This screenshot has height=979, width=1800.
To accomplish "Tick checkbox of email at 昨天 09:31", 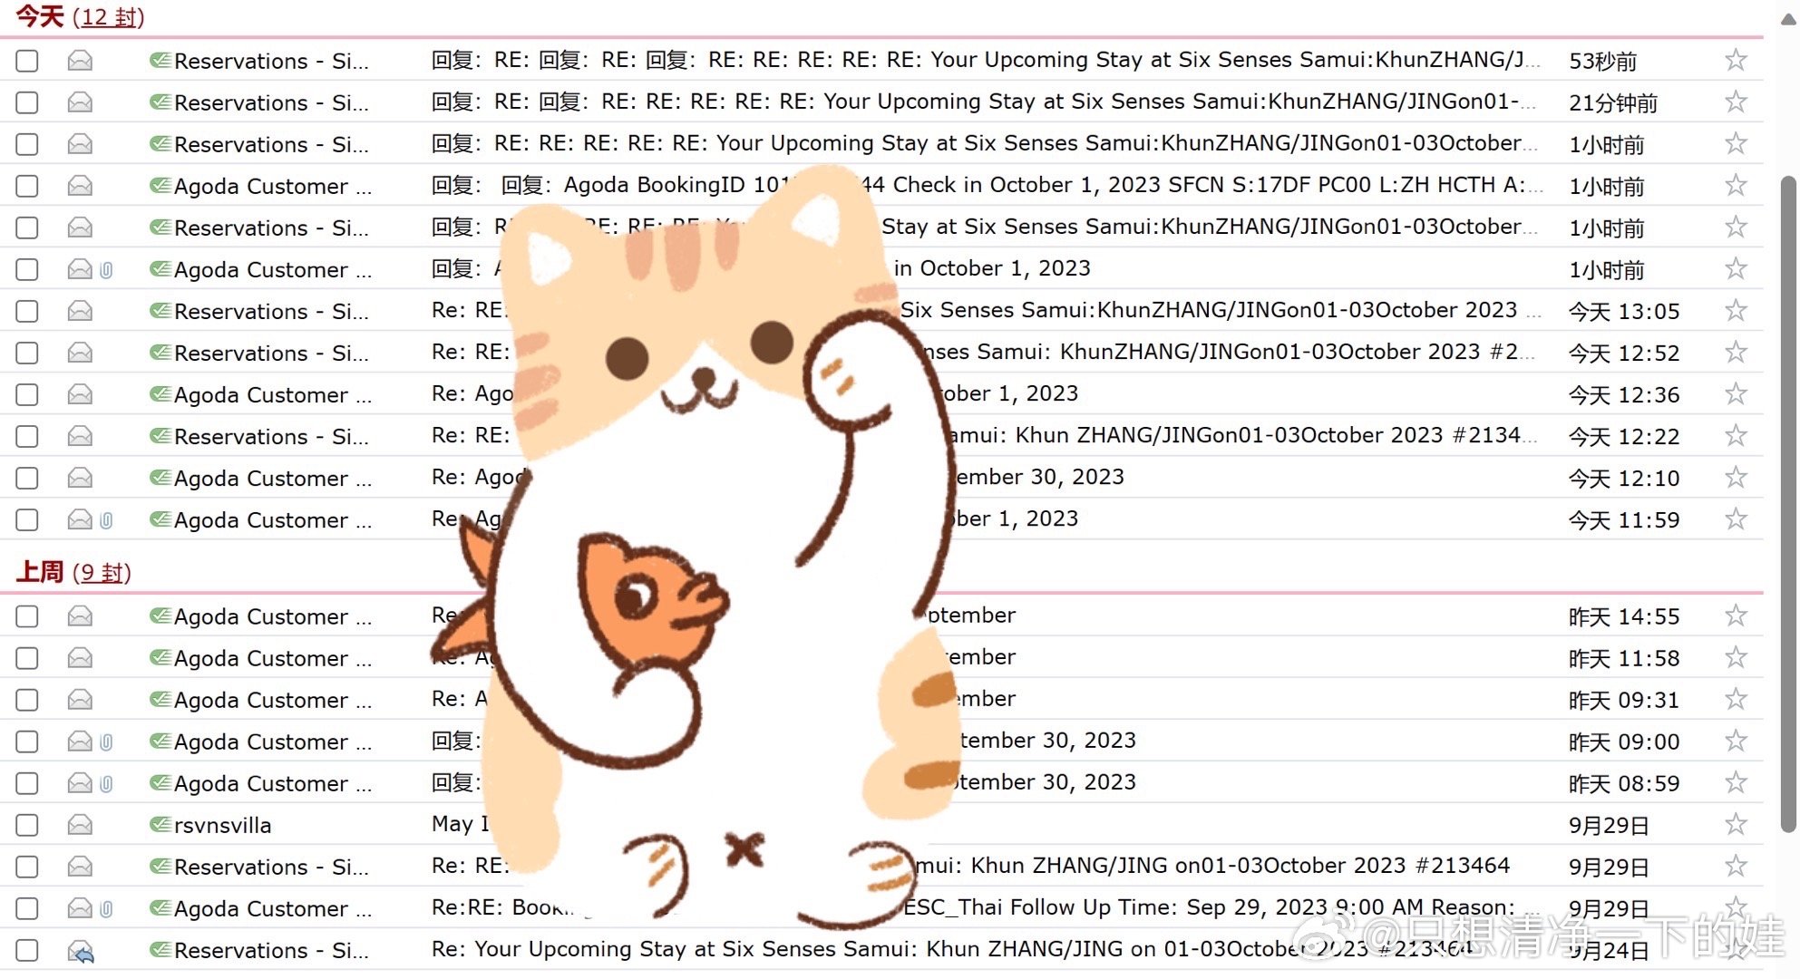I will click(x=27, y=700).
